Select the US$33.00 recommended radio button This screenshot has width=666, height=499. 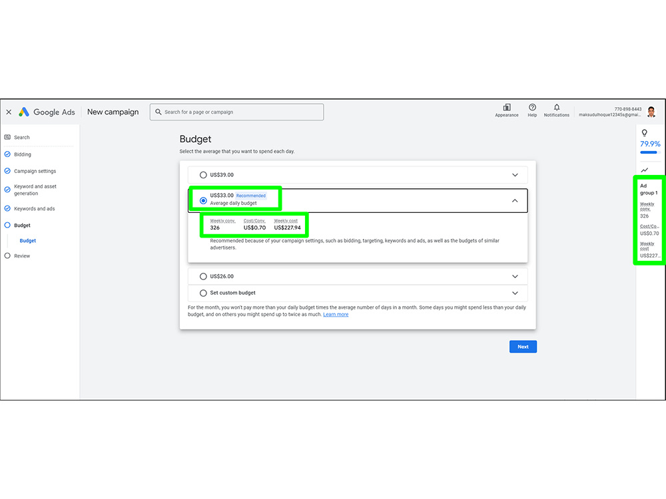pyautogui.click(x=203, y=201)
